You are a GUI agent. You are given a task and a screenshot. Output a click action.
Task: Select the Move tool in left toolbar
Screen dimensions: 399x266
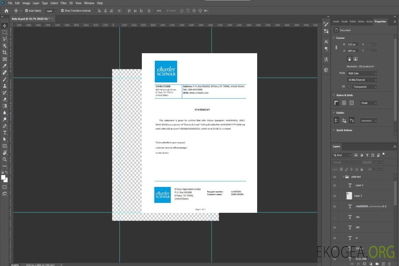click(4, 26)
